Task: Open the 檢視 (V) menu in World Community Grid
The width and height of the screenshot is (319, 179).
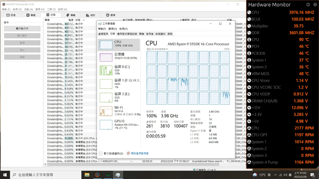Action: tap(17, 9)
